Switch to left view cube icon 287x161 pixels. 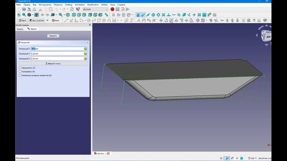(100, 15)
